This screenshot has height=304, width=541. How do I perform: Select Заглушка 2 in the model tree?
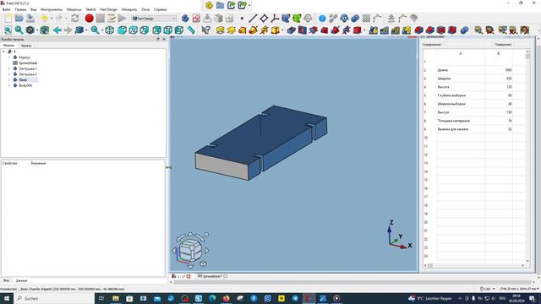(28, 74)
